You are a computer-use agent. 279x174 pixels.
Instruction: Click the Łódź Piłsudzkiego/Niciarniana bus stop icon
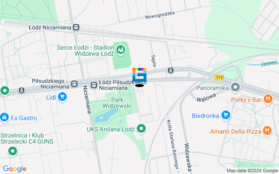(94, 85)
